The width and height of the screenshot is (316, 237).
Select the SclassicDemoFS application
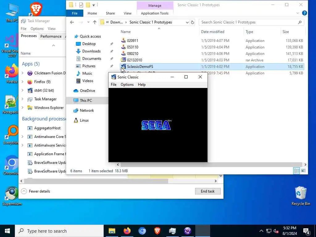click(x=212, y=67)
